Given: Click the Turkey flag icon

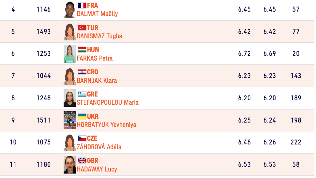Looking at the screenshot, I should point(82,28).
